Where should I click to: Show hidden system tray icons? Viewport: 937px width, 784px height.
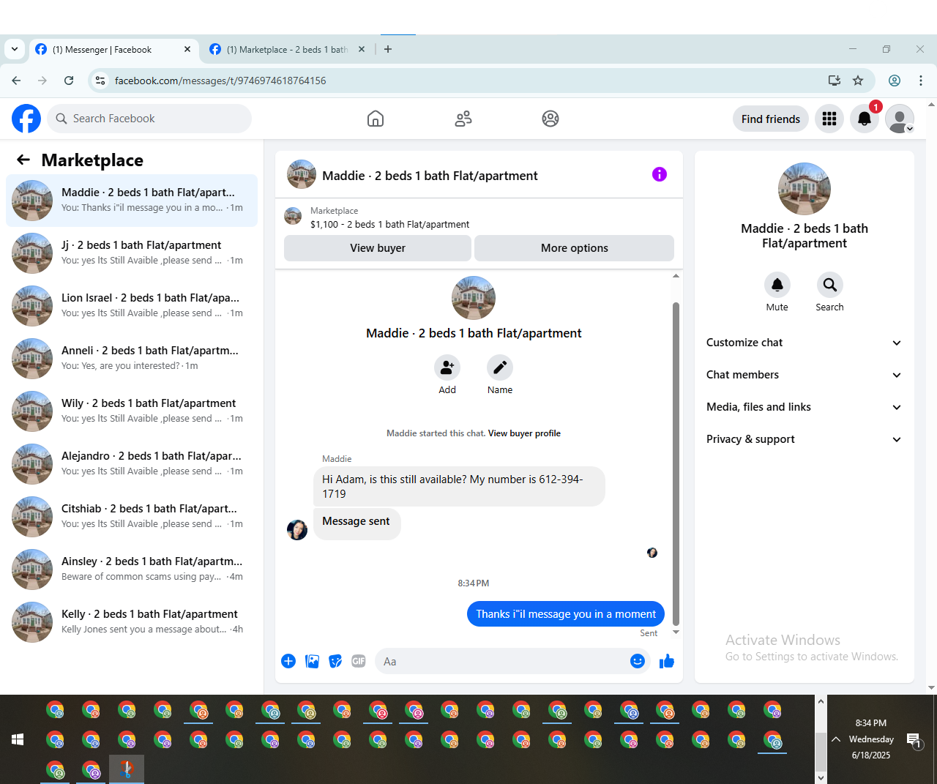836,739
